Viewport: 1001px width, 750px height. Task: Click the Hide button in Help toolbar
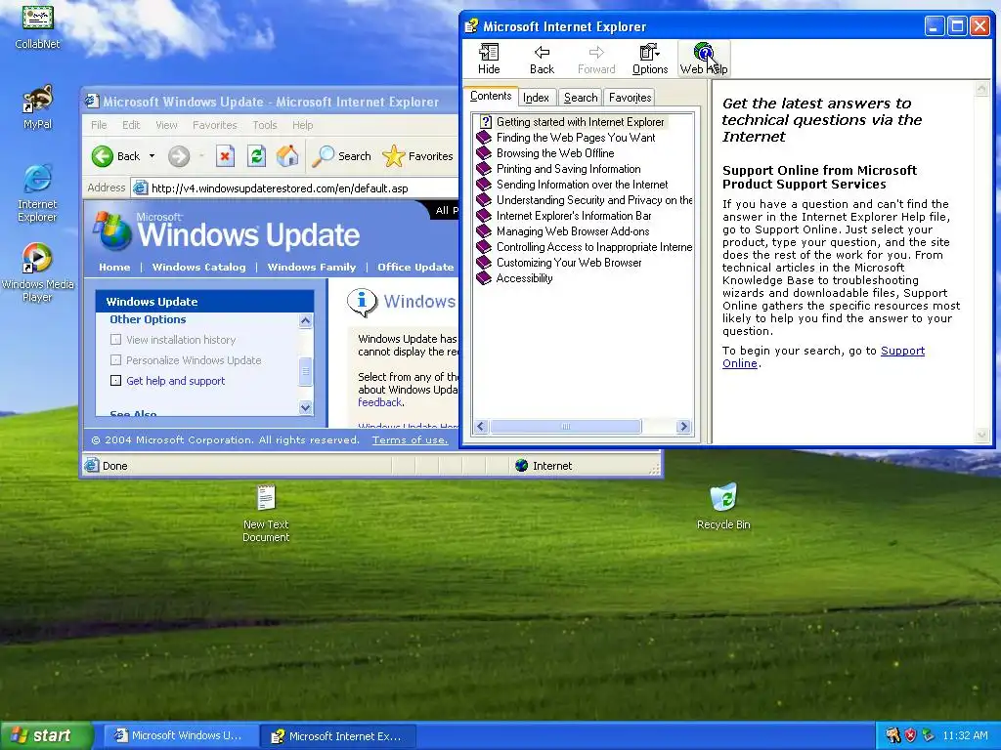point(489,60)
